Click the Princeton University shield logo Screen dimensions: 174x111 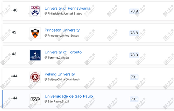[35, 33]
